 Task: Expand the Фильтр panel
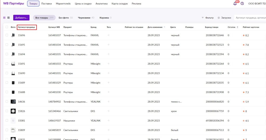click(208, 18)
